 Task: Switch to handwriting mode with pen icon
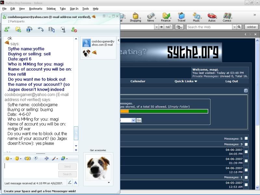(70, 183)
